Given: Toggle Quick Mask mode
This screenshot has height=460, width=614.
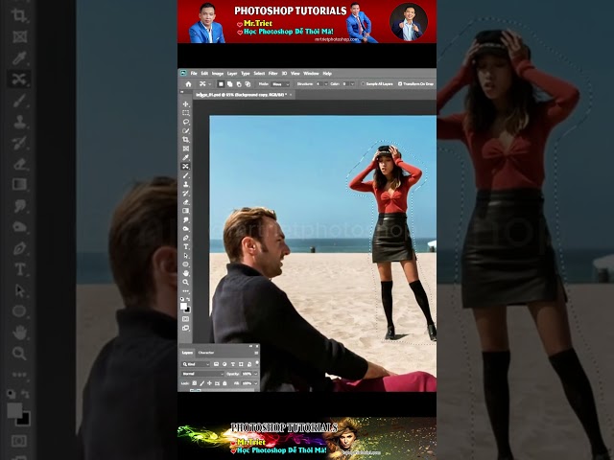Looking at the screenshot, I should [185, 319].
